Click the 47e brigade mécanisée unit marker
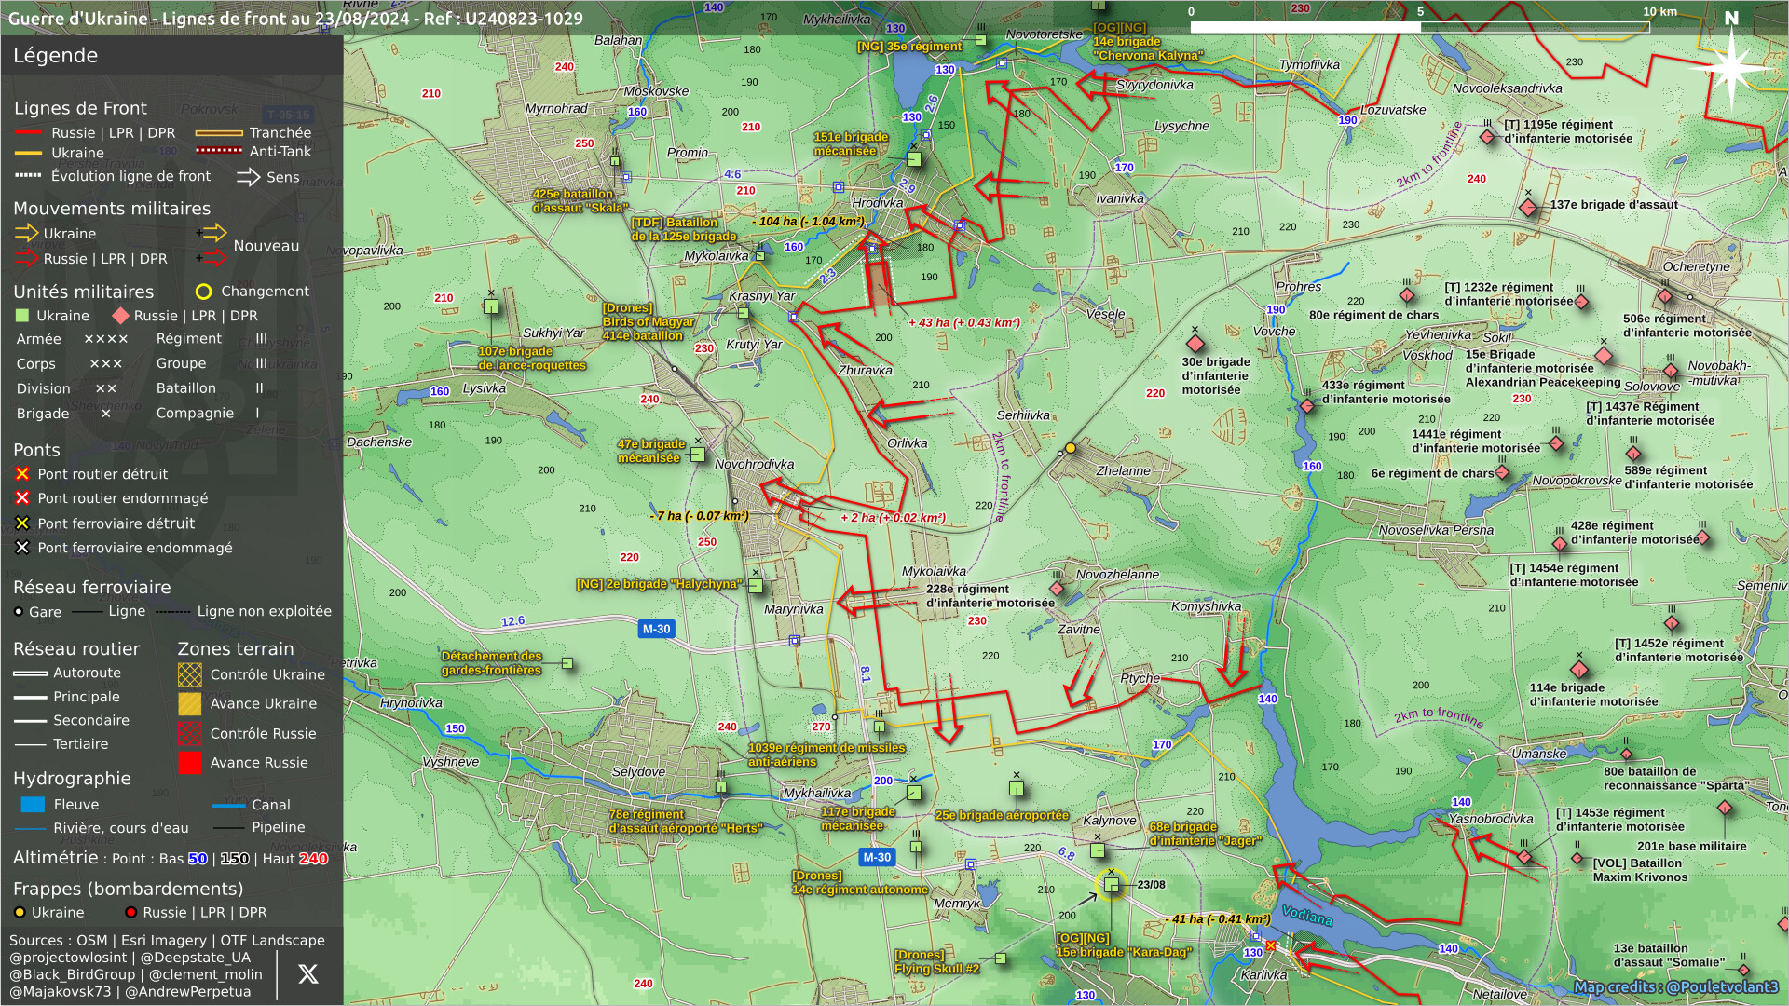The image size is (1789, 1006). coord(697,455)
